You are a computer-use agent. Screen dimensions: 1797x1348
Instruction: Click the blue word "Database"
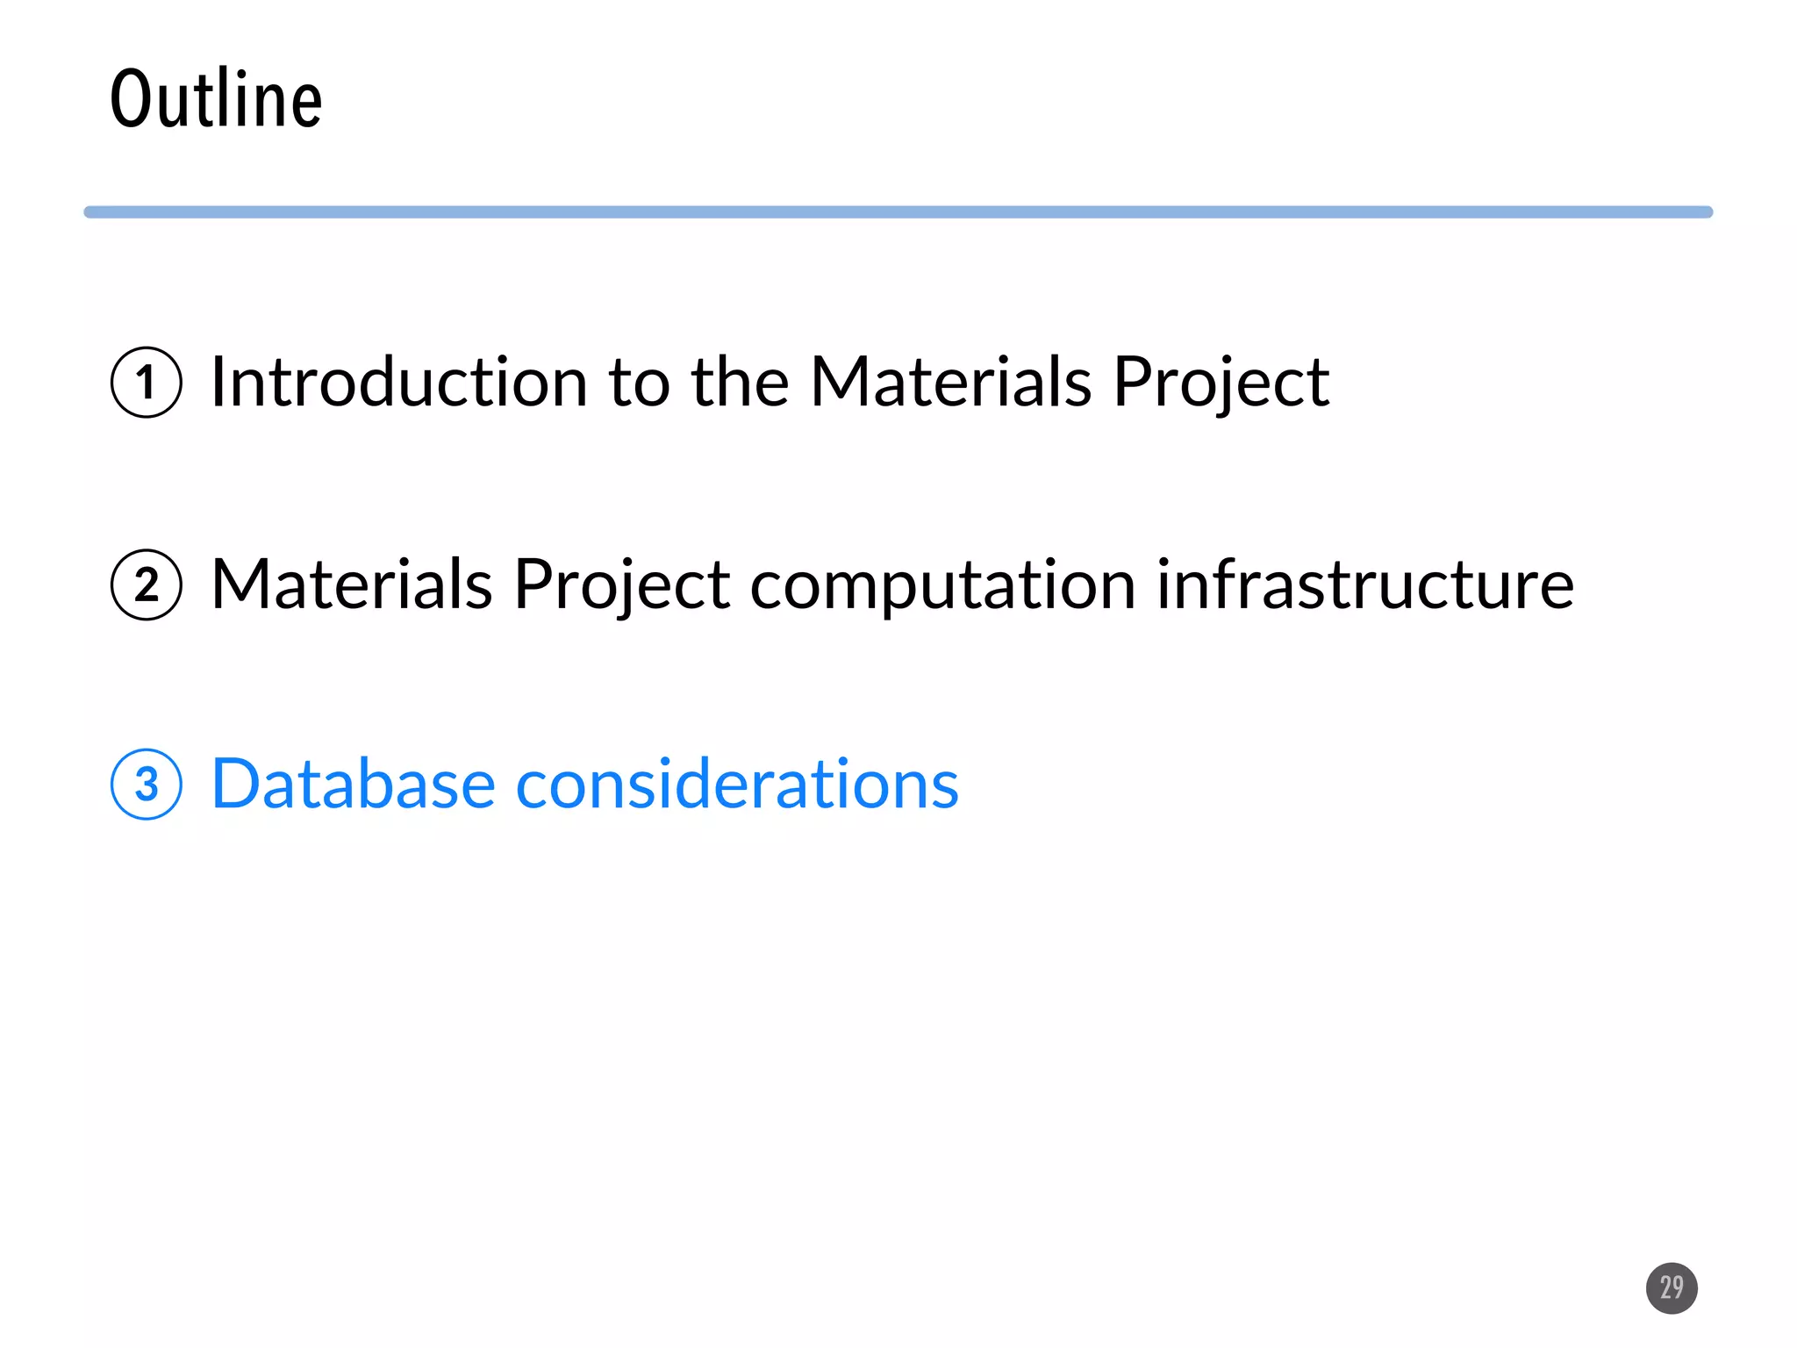tap(354, 784)
